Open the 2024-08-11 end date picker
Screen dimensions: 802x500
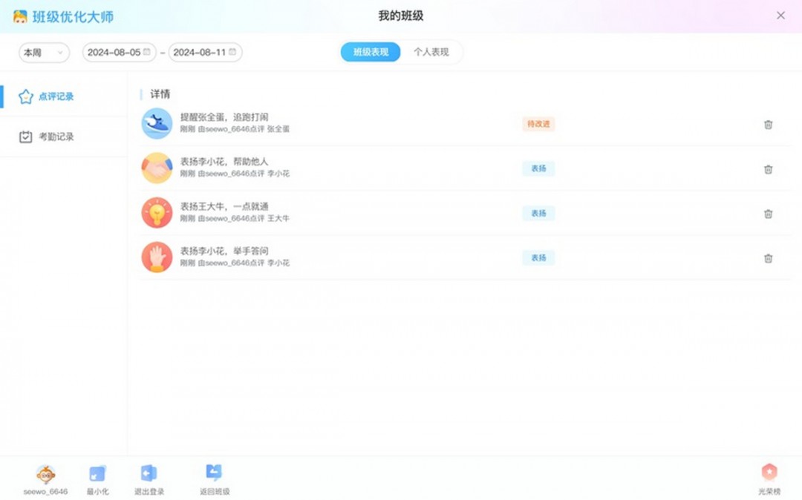coord(203,53)
